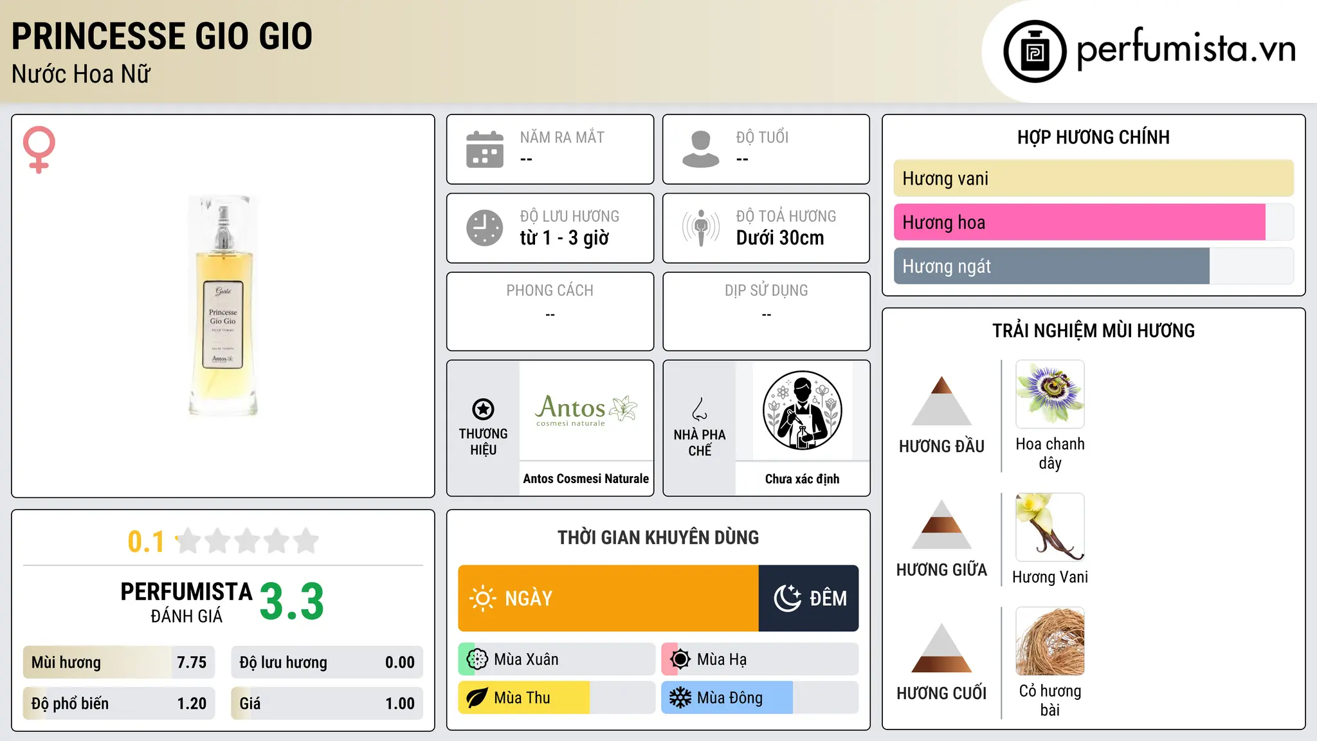Click the sun icon in the Ngày bar
The image size is (1317, 741).
point(483,598)
